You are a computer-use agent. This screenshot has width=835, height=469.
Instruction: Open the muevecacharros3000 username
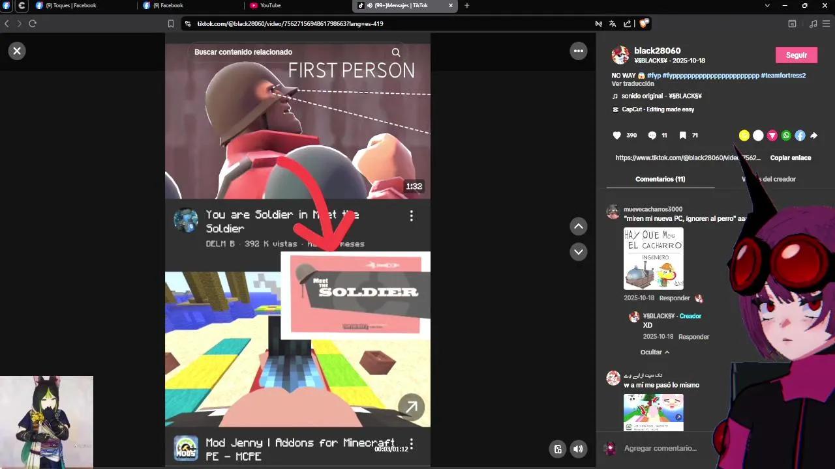653,209
